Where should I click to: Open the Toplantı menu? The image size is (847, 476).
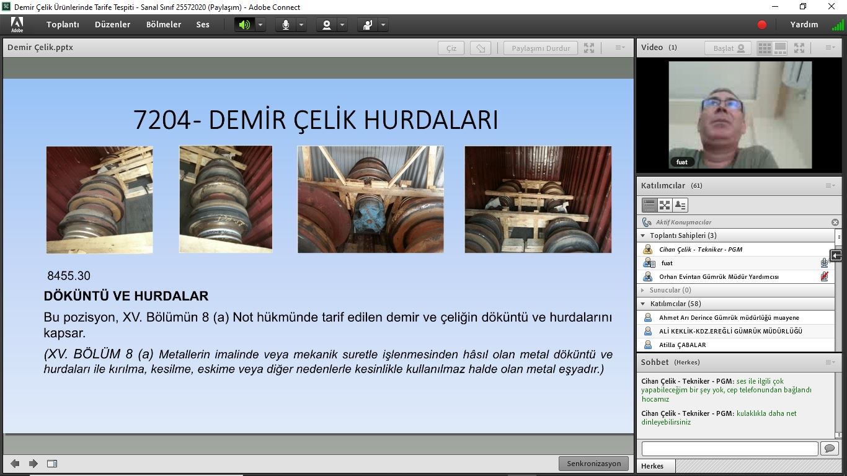click(x=63, y=25)
